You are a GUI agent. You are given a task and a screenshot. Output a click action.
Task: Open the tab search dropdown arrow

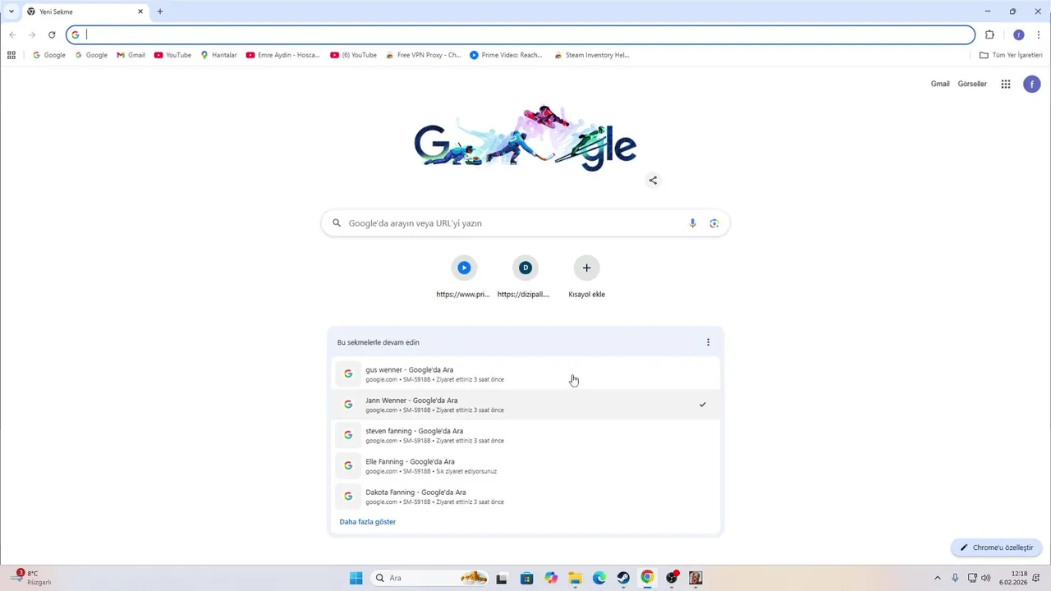pos(11,11)
